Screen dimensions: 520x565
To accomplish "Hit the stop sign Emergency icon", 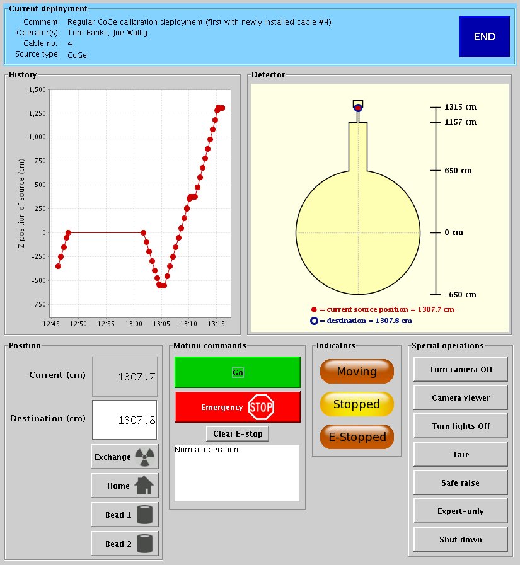I will pos(261,407).
